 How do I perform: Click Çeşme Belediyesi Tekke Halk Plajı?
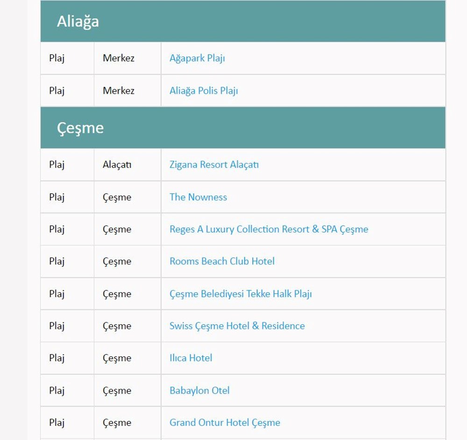pos(241,294)
